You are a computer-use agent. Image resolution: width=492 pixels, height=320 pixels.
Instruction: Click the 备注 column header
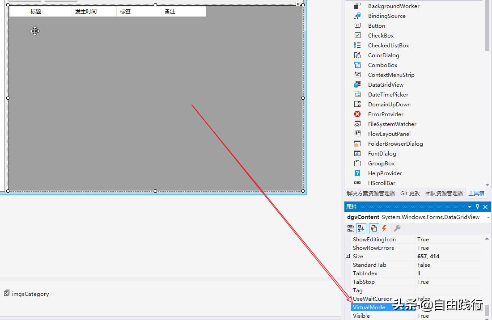pyautogui.click(x=183, y=11)
